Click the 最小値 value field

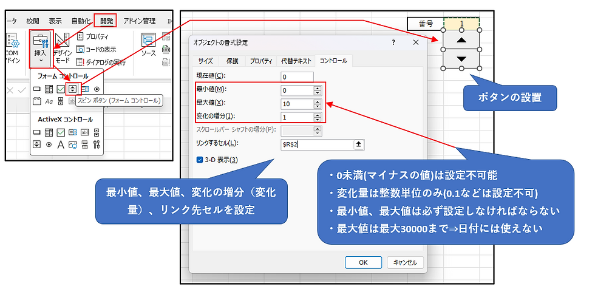(x=297, y=90)
